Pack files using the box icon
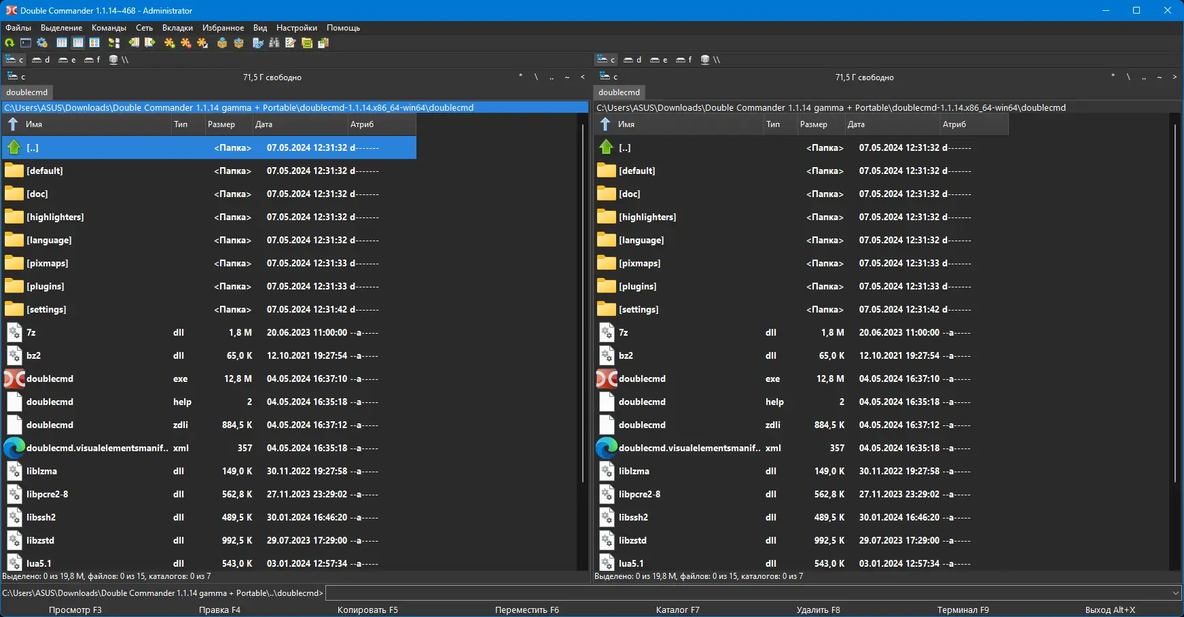Viewport: 1184px width, 617px height. 222,43
